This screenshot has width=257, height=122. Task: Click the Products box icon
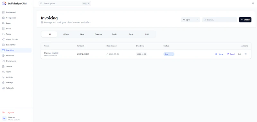click(x=3, y=55)
